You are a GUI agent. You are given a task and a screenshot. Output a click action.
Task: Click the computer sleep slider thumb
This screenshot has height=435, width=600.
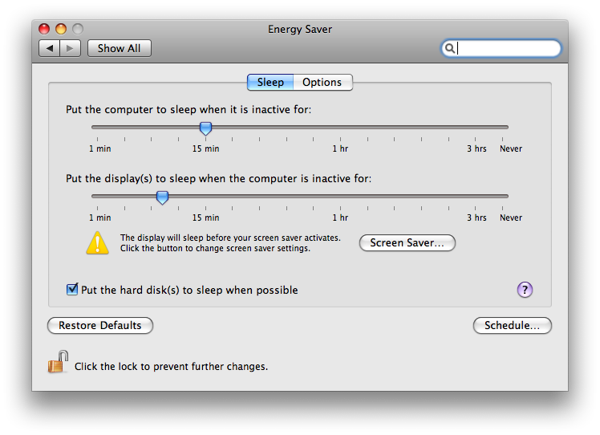pos(205,128)
